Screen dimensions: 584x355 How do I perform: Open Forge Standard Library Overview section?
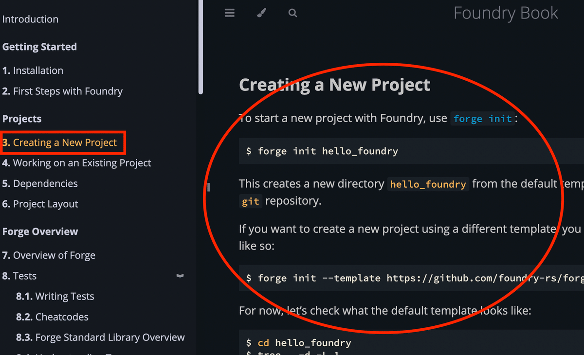point(100,337)
